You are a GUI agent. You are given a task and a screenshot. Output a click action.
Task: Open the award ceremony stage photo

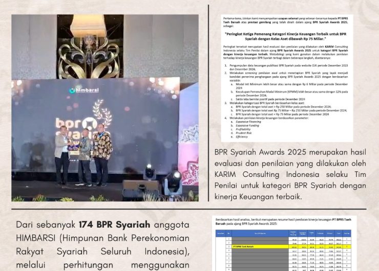click(x=105, y=108)
